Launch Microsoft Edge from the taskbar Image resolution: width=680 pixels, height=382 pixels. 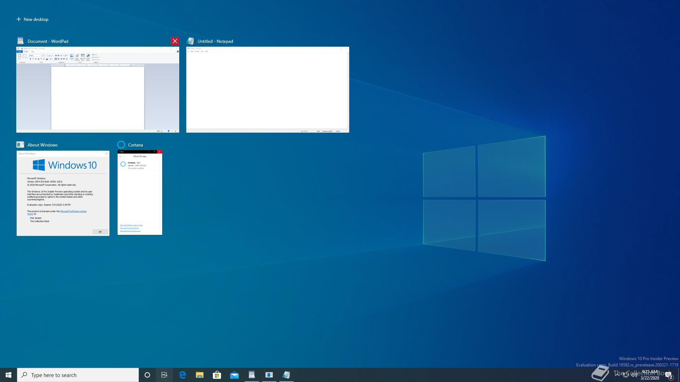click(182, 375)
